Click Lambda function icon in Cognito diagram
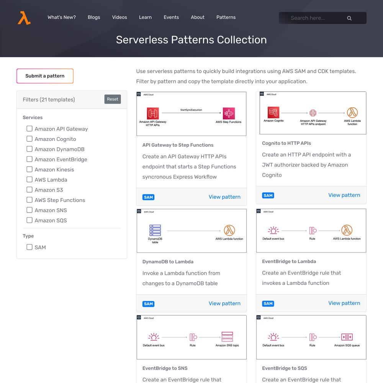Viewport: 383px width, 383px height. pyautogui.click(x=352, y=113)
